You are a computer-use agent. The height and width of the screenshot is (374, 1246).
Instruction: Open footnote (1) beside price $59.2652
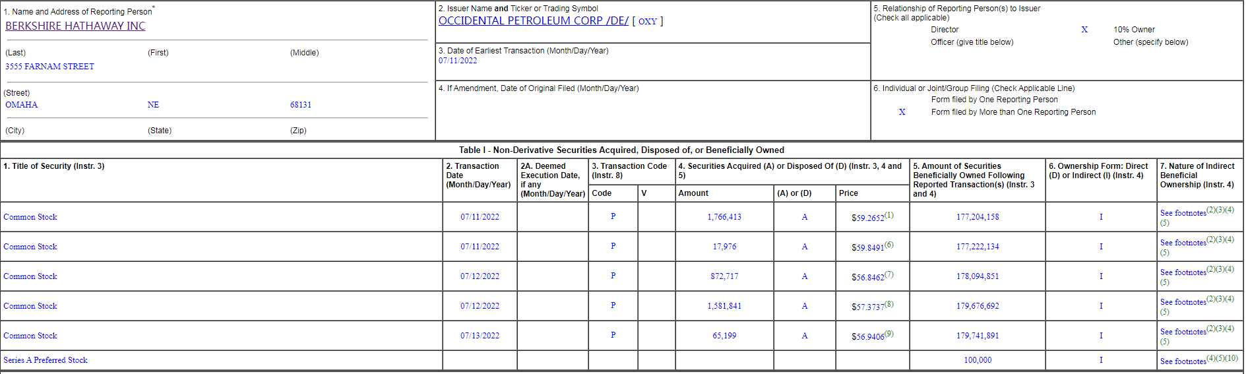pyautogui.click(x=889, y=215)
